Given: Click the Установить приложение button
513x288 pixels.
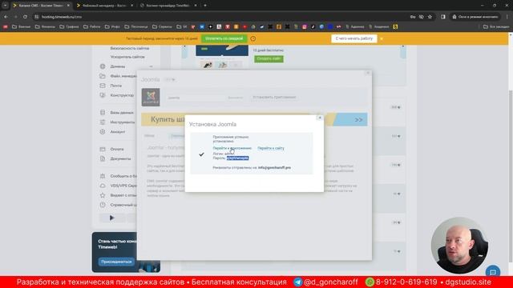Looking at the screenshot, I should (x=274, y=98).
